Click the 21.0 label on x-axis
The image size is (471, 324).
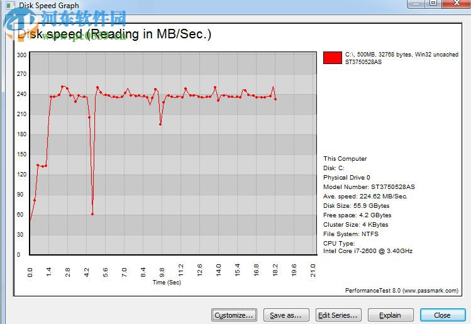[313, 270]
